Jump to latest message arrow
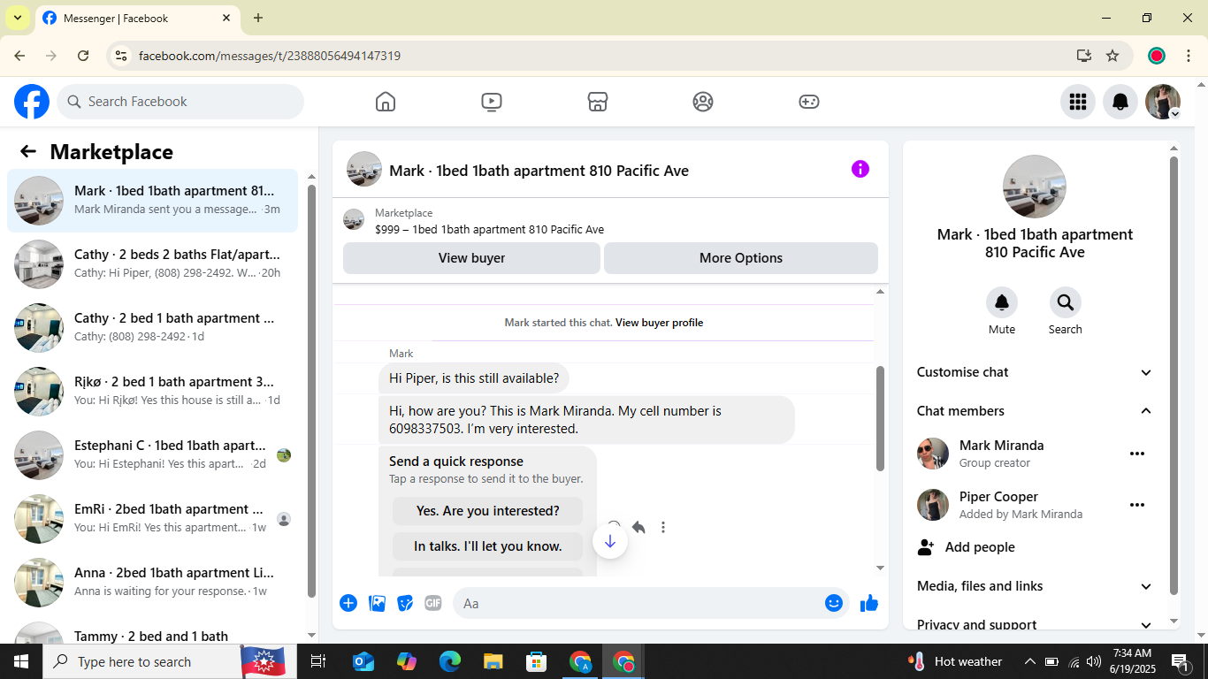Image resolution: width=1208 pixels, height=679 pixels. click(610, 541)
